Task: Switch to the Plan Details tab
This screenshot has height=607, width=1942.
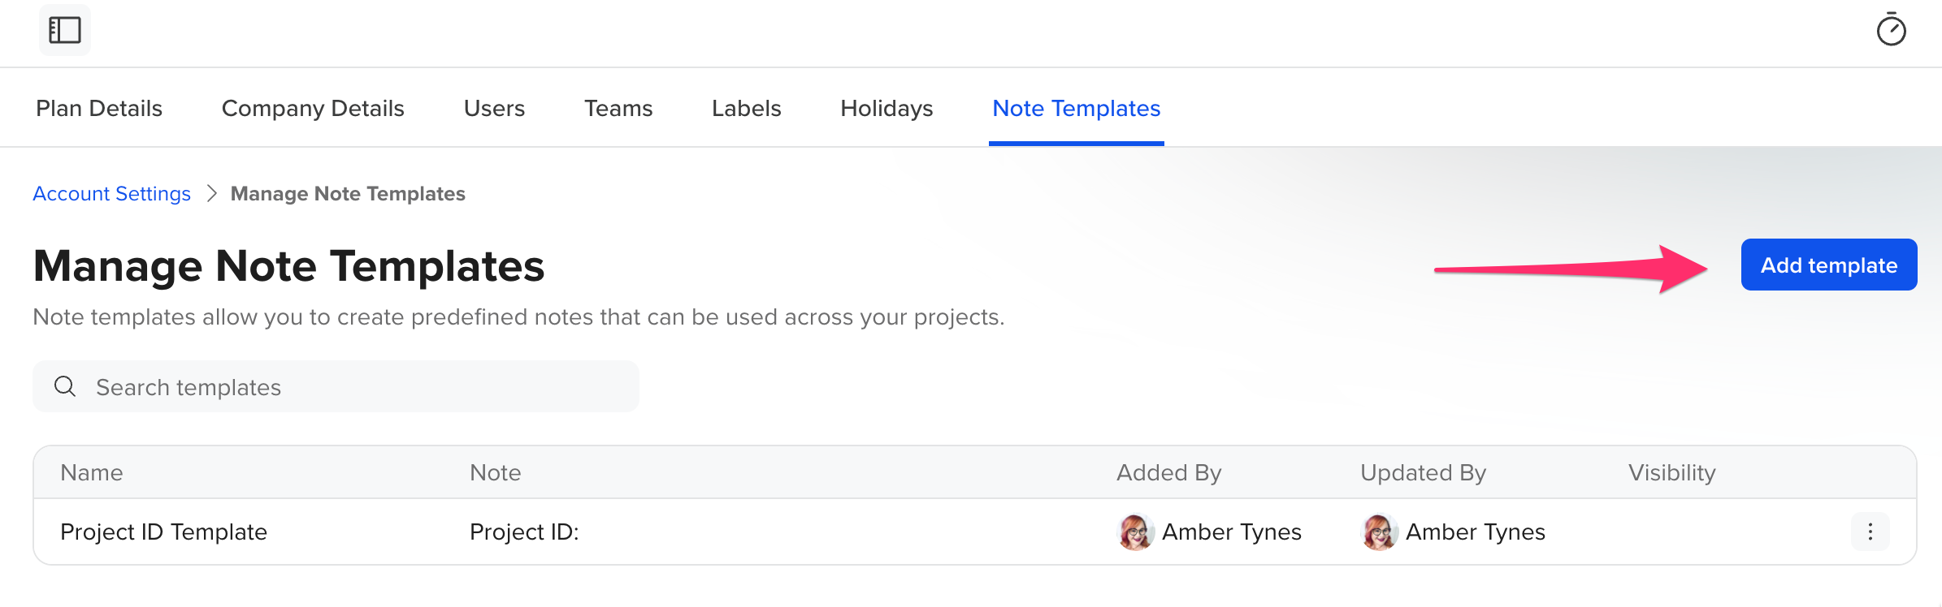Action: 99,108
